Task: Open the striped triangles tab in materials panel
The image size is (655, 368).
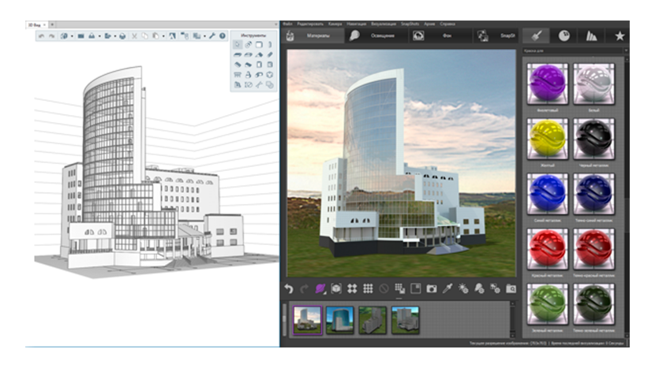Action: (x=592, y=36)
